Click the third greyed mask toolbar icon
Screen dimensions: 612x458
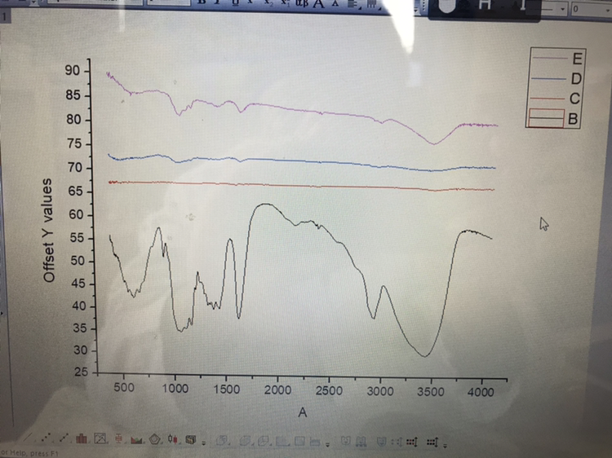pyautogui.click(x=381, y=442)
